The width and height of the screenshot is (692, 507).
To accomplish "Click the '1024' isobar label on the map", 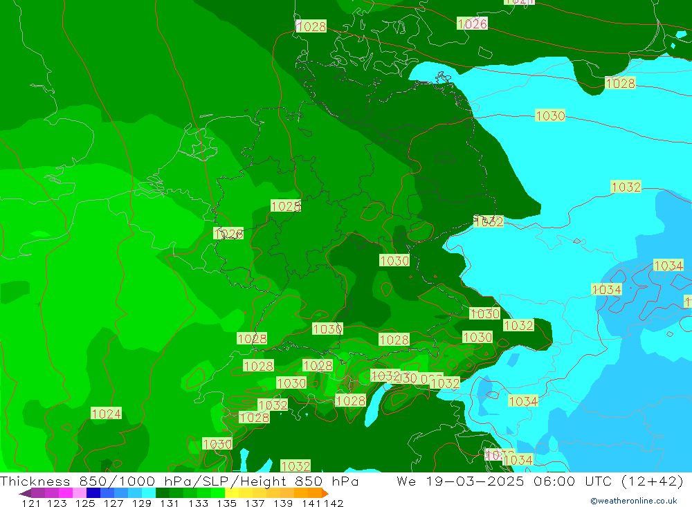I will pyautogui.click(x=106, y=414).
